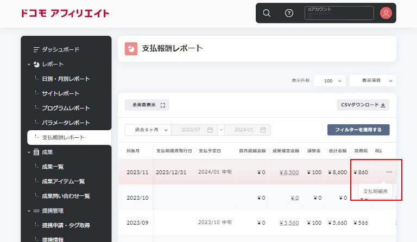Select 支払明細書 from the popup menu

tap(375, 192)
